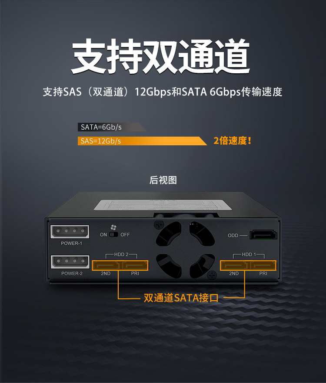Click the orange SAS=12Gb/s speed bar
326x383 pixels.
[142, 141]
